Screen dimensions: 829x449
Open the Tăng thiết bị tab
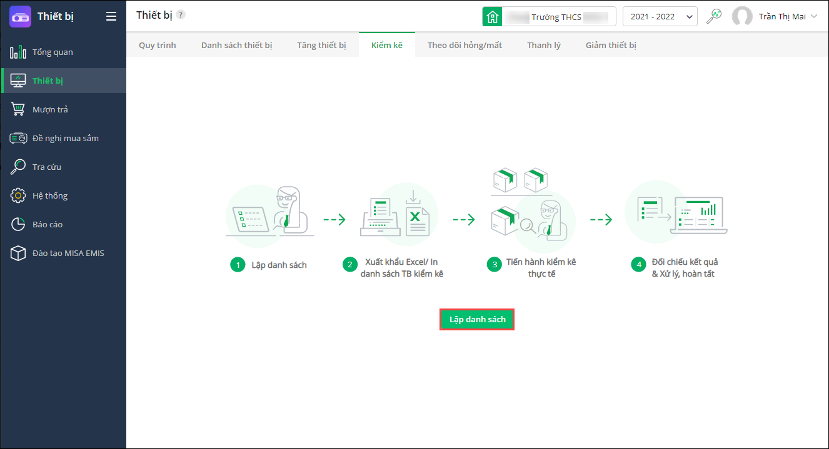click(322, 45)
